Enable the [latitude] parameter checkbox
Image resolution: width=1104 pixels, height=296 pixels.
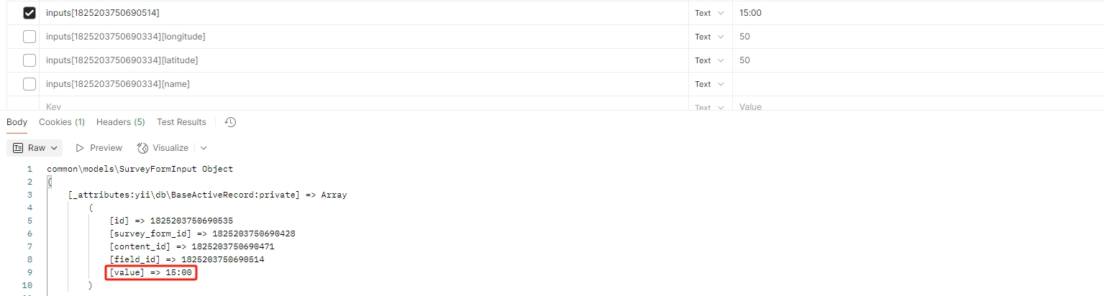(x=29, y=60)
